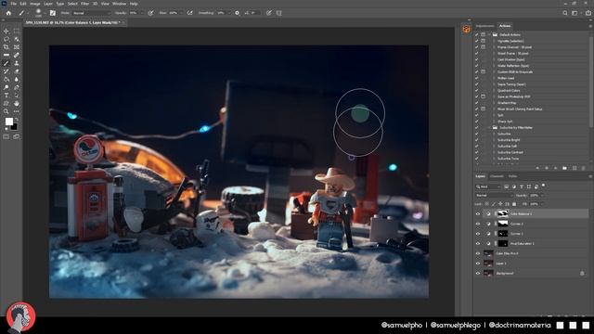The width and height of the screenshot is (594, 334).
Task: Select the Move tool
Action: pyautogui.click(x=6, y=31)
